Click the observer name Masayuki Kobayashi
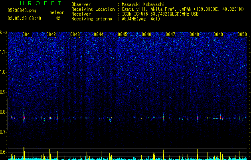The height and width of the screenshot is (160, 251). 143,4
